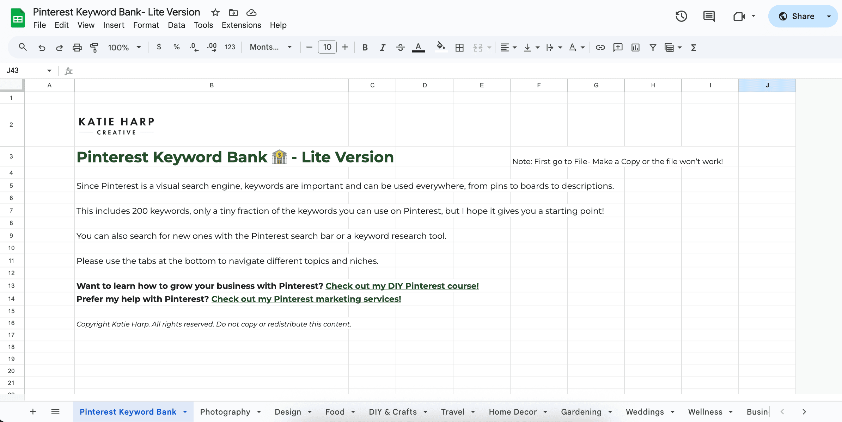Undo the last action
The width and height of the screenshot is (842, 422).
click(x=42, y=47)
